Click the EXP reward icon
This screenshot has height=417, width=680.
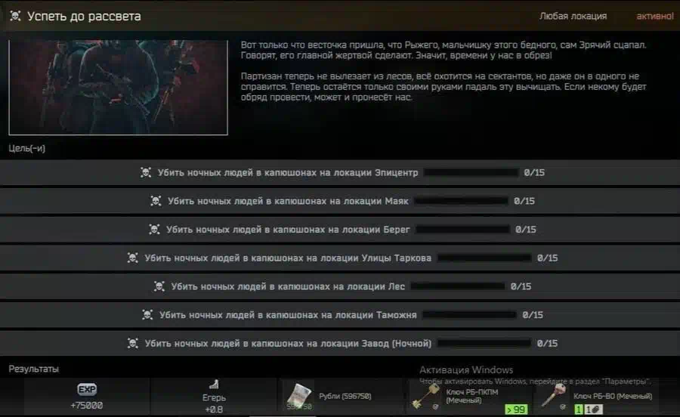coord(87,389)
